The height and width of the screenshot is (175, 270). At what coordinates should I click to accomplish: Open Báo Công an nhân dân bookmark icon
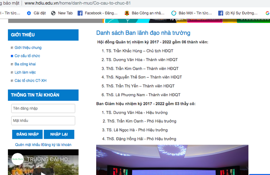[127, 13]
